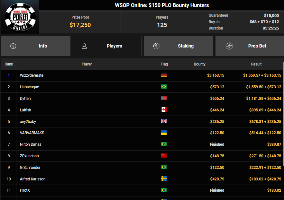Click the Staking tab's dollar coin icon
The height and width of the screenshot is (200, 284).
pos(156,46)
